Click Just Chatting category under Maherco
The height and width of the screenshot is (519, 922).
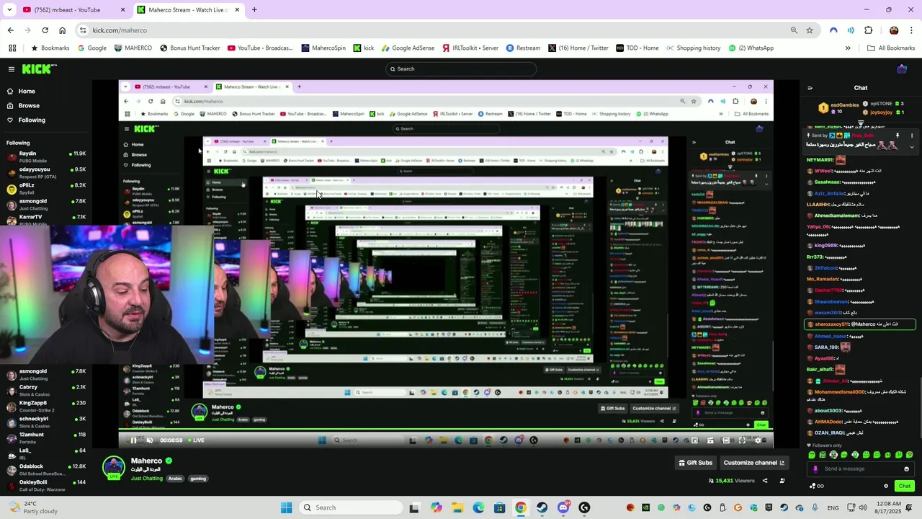point(147,479)
